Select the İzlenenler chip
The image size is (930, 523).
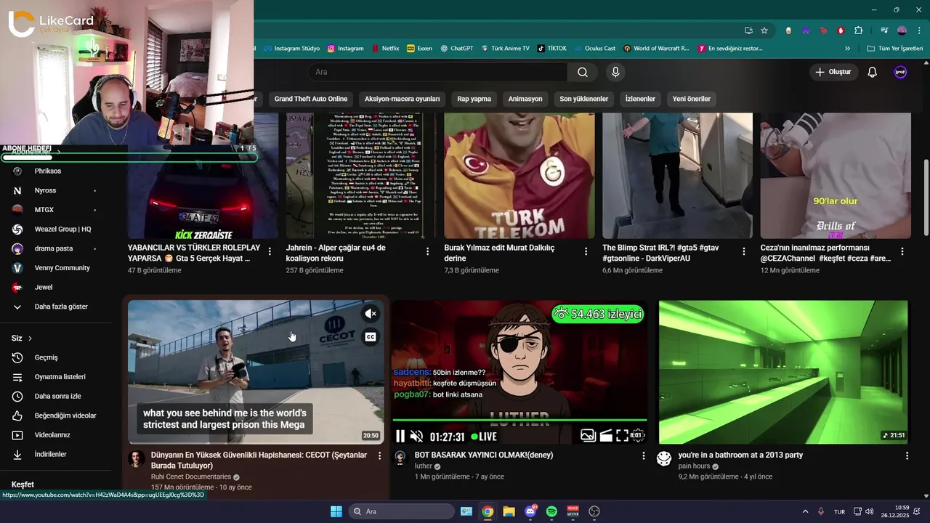click(x=640, y=99)
